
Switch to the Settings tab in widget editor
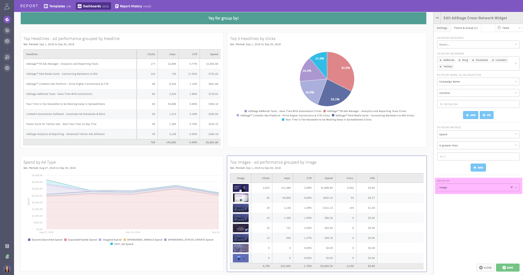[x=442, y=28]
